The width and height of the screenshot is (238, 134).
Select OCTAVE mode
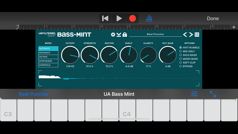pyautogui.click(x=48, y=57)
